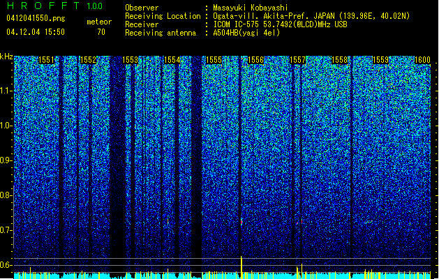
Task: Click the 'meteor' label
Action: click(99, 22)
